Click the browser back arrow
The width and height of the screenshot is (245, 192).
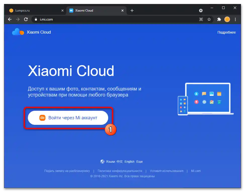pyautogui.click(x=10, y=19)
